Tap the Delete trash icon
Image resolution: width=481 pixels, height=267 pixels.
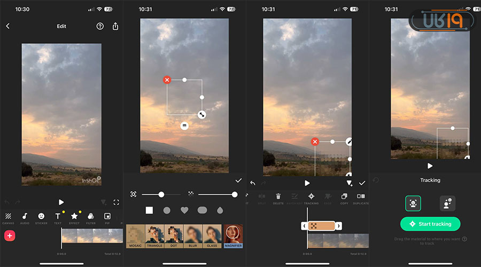(278, 198)
